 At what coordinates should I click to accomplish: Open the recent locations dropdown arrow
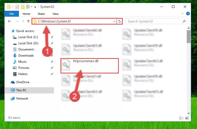coord(23,21)
